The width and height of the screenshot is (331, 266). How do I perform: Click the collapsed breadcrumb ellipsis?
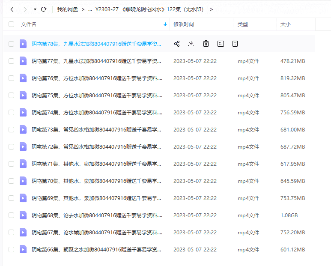(90, 9)
